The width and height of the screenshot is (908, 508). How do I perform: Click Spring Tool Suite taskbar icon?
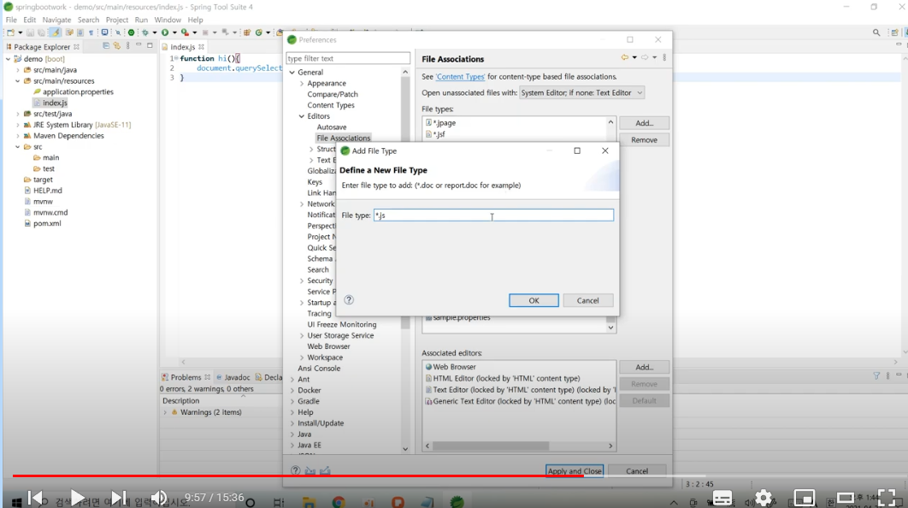(457, 502)
